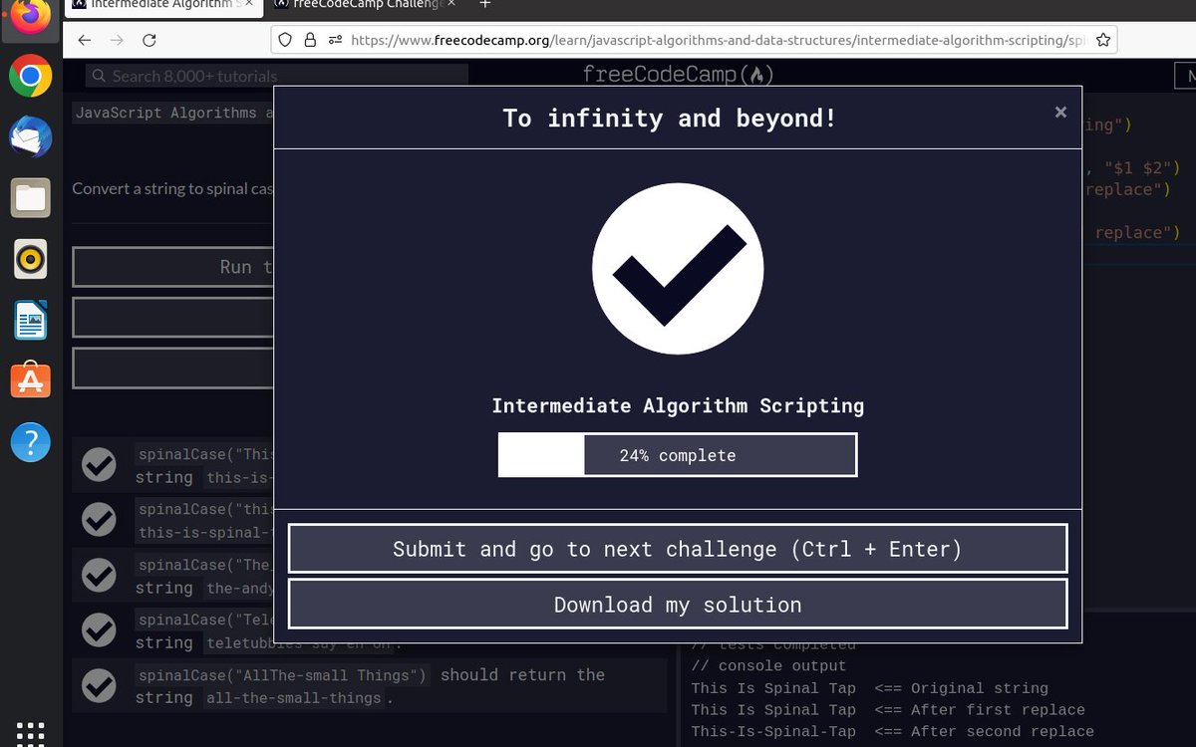Click checkmark beside Teletubbies test
This screenshot has width=1196, height=747.
99,629
